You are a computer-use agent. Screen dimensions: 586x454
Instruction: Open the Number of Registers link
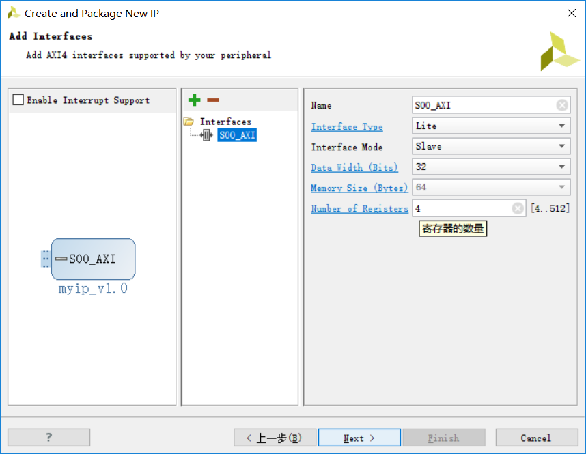(359, 208)
